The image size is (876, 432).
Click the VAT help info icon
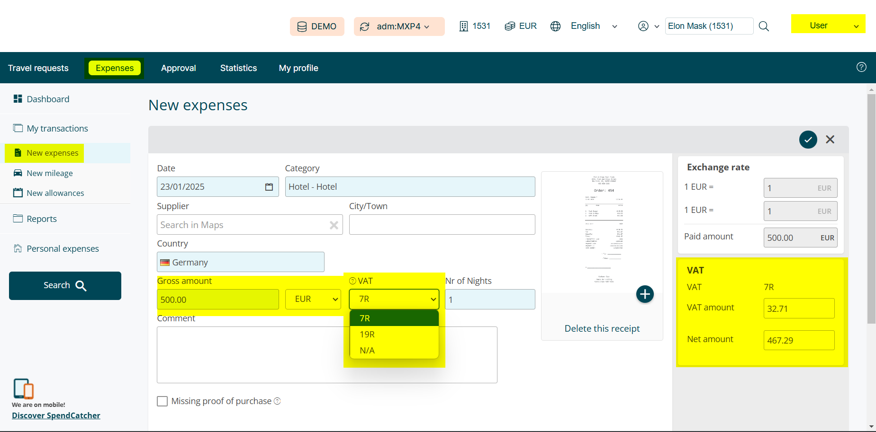tap(352, 281)
